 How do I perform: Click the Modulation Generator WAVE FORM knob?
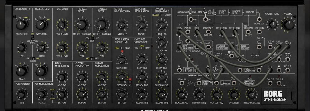122,60
